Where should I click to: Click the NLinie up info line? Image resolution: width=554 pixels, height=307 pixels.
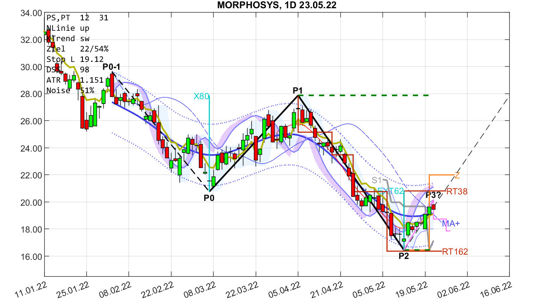[x=68, y=28]
